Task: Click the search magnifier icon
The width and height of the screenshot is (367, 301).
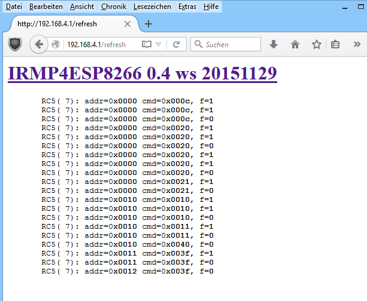Action: click(199, 44)
